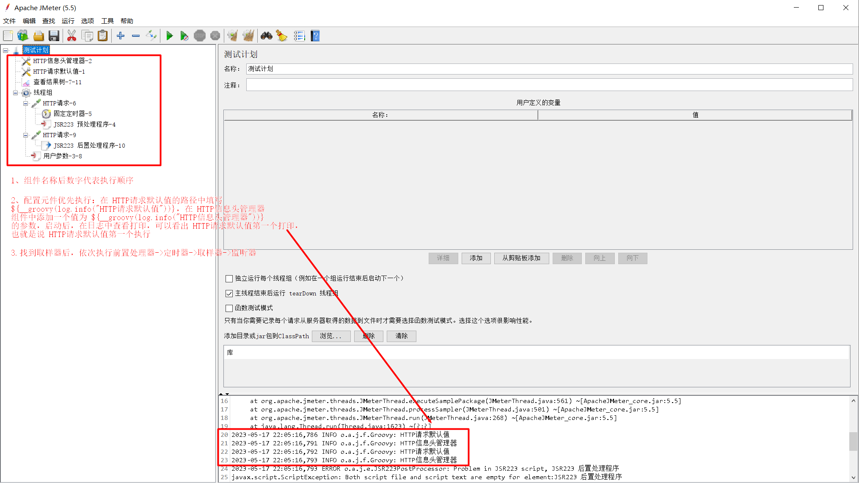
Task: Click into the 名称 input field
Action: [x=549, y=69]
